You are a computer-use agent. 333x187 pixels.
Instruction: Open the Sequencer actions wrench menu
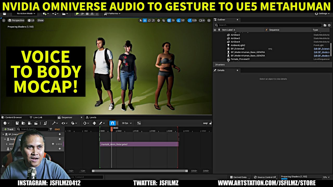click(x=55, y=123)
